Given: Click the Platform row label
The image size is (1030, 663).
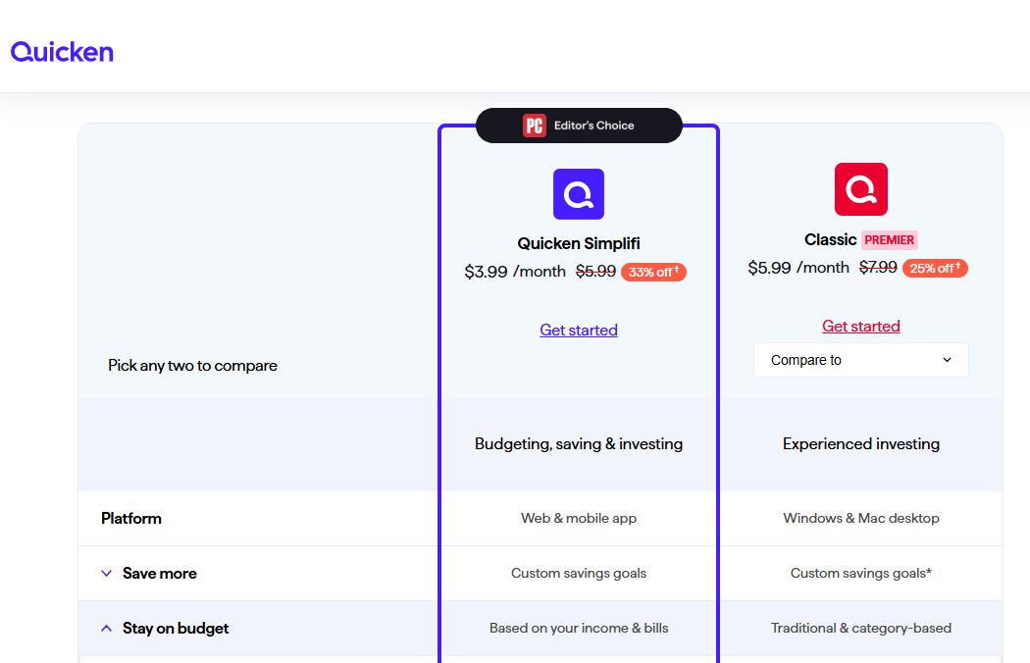Looking at the screenshot, I should 130,518.
